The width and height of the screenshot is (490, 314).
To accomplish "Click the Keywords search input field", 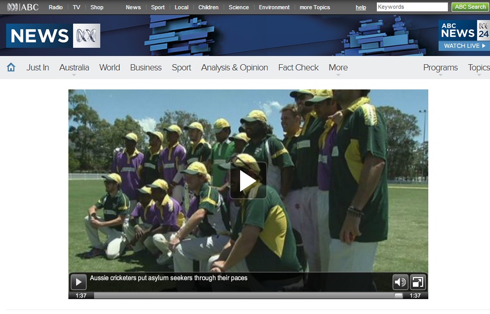I will 412,7.
